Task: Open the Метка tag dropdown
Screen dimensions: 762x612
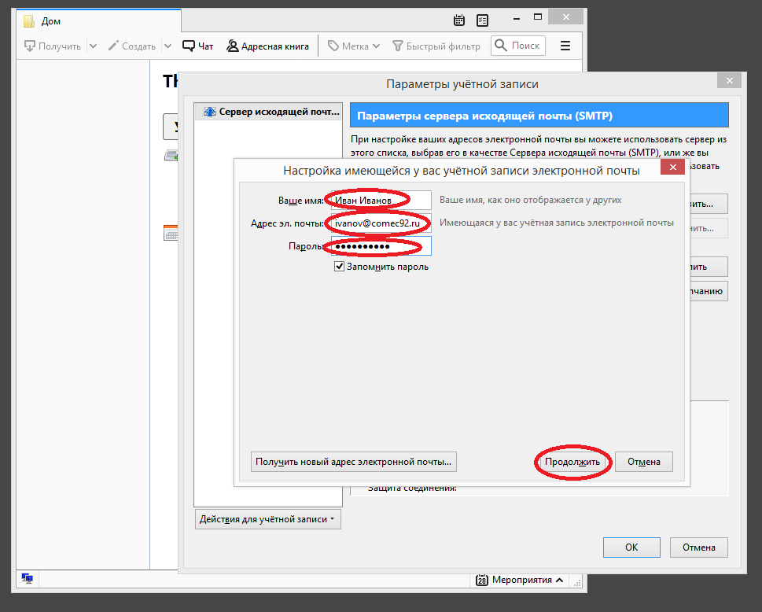Action: [354, 46]
